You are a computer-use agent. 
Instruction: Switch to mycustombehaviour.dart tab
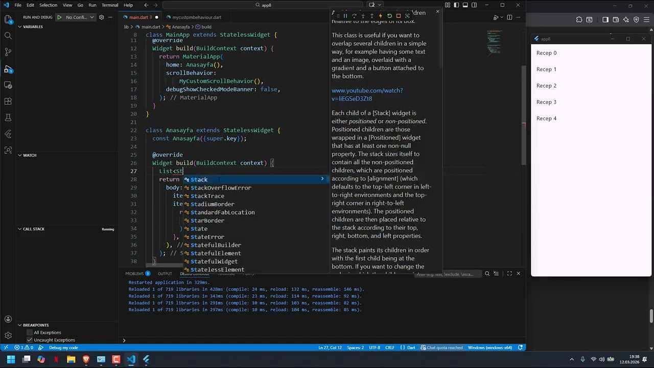click(197, 17)
